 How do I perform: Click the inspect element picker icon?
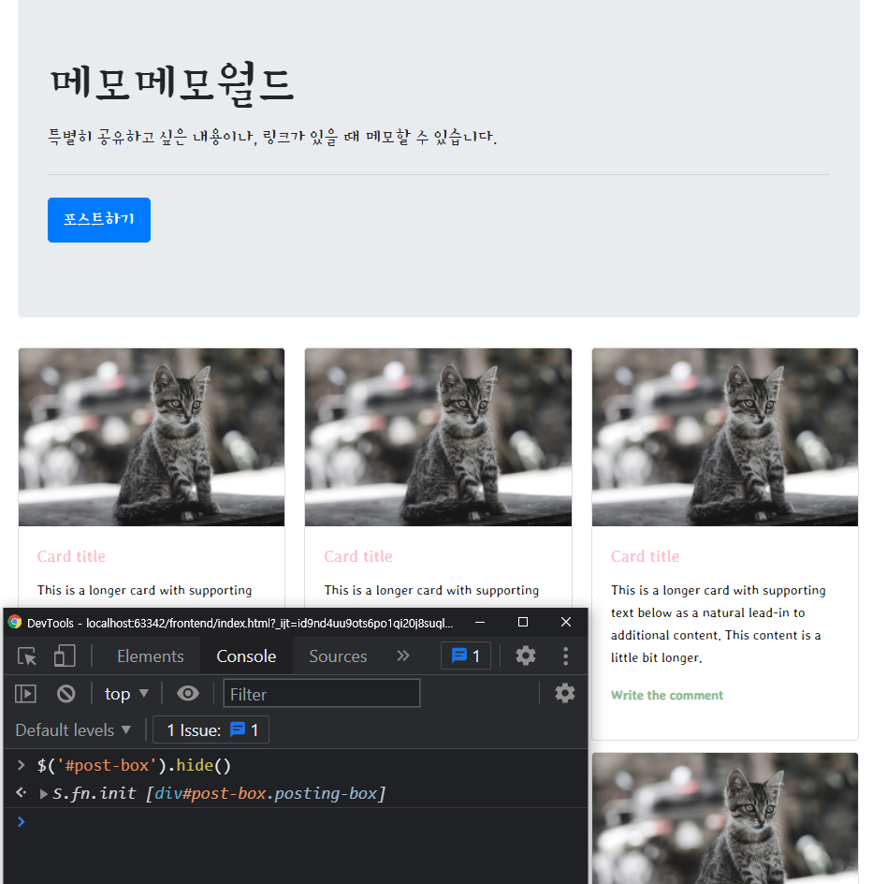pyautogui.click(x=26, y=656)
